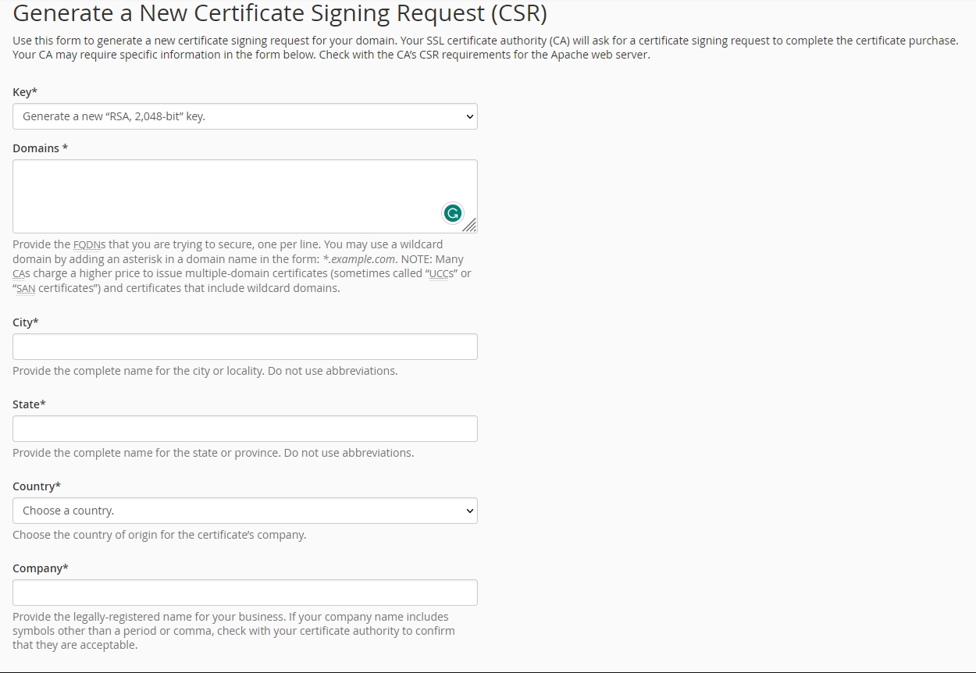Focus the State input field
The image size is (976, 673).
pyautogui.click(x=244, y=429)
